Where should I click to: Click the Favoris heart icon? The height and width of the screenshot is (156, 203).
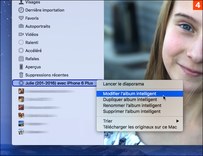tap(21, 18)
